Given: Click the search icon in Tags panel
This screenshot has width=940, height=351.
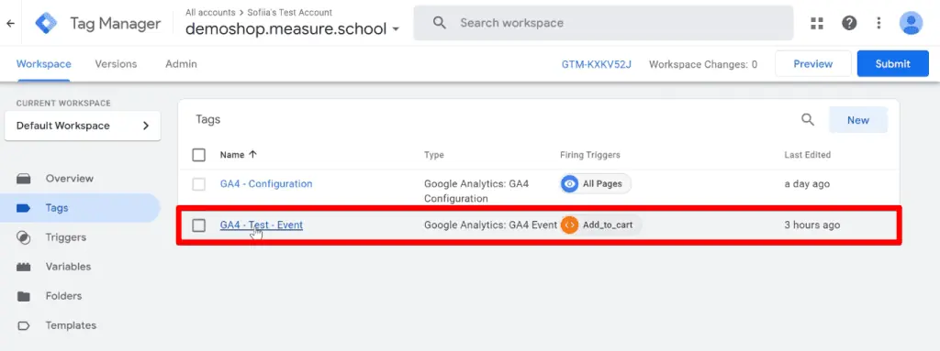Looking at the screenshot, I should [808, 120].
